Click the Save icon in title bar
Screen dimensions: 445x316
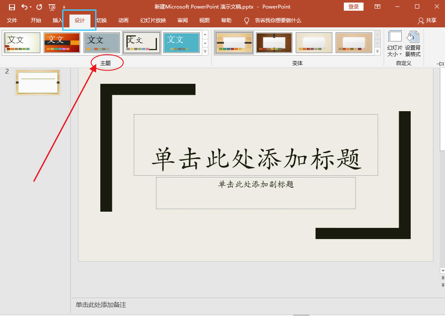[x=12, y=7]
